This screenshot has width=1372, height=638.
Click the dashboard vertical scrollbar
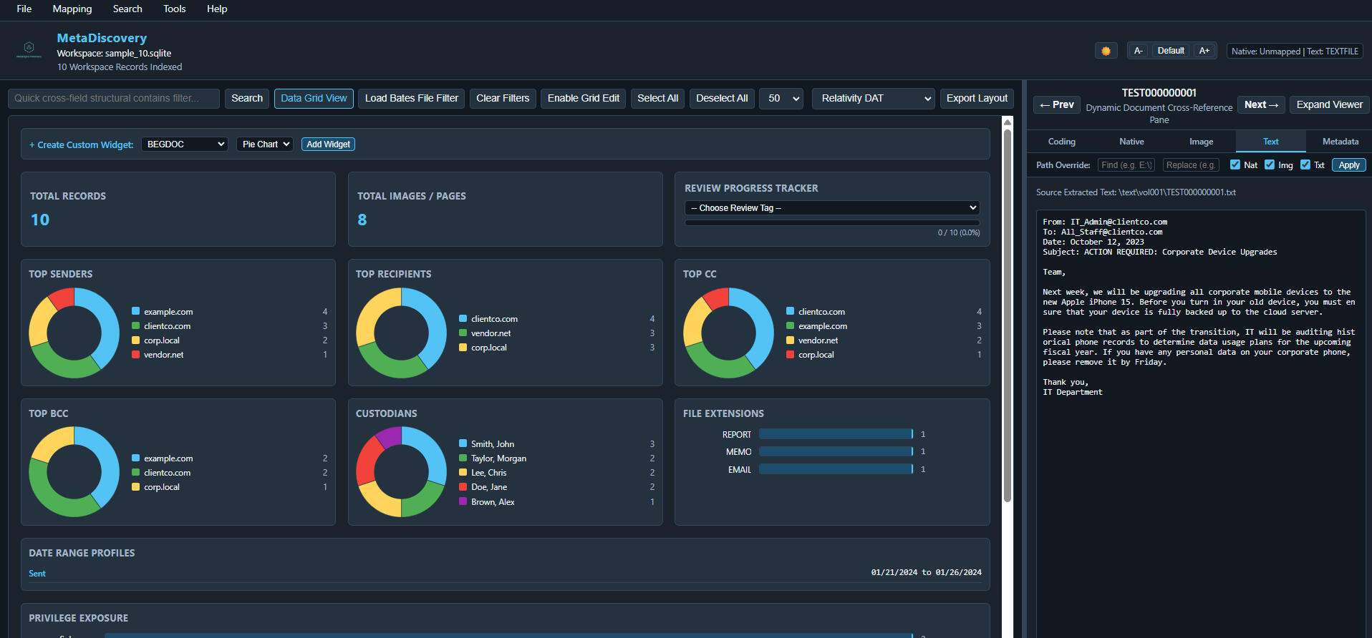tap(1008, 315)
